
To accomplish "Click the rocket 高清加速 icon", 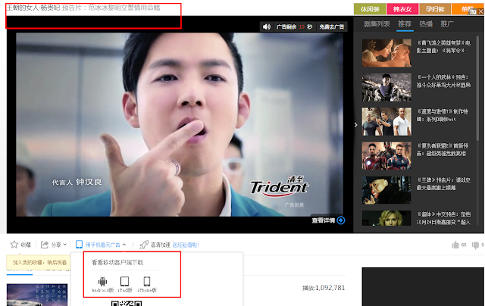I will (x=144, y=245).
